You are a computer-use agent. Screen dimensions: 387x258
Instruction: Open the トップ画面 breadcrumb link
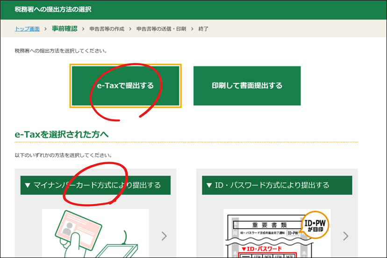click(x=27, y=29)
